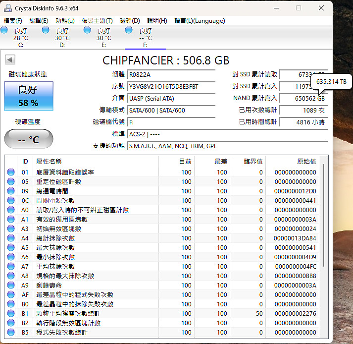The width and height of the screenshot is (353, 344).
Task: Open the 功能(u) menu
Action: (x=65, y=21)
